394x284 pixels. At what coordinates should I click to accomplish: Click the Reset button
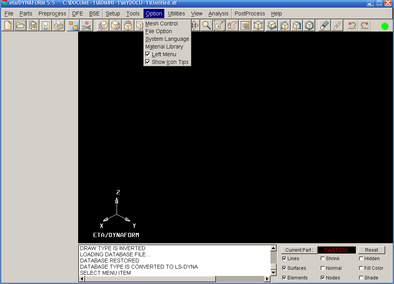point(371,250)
